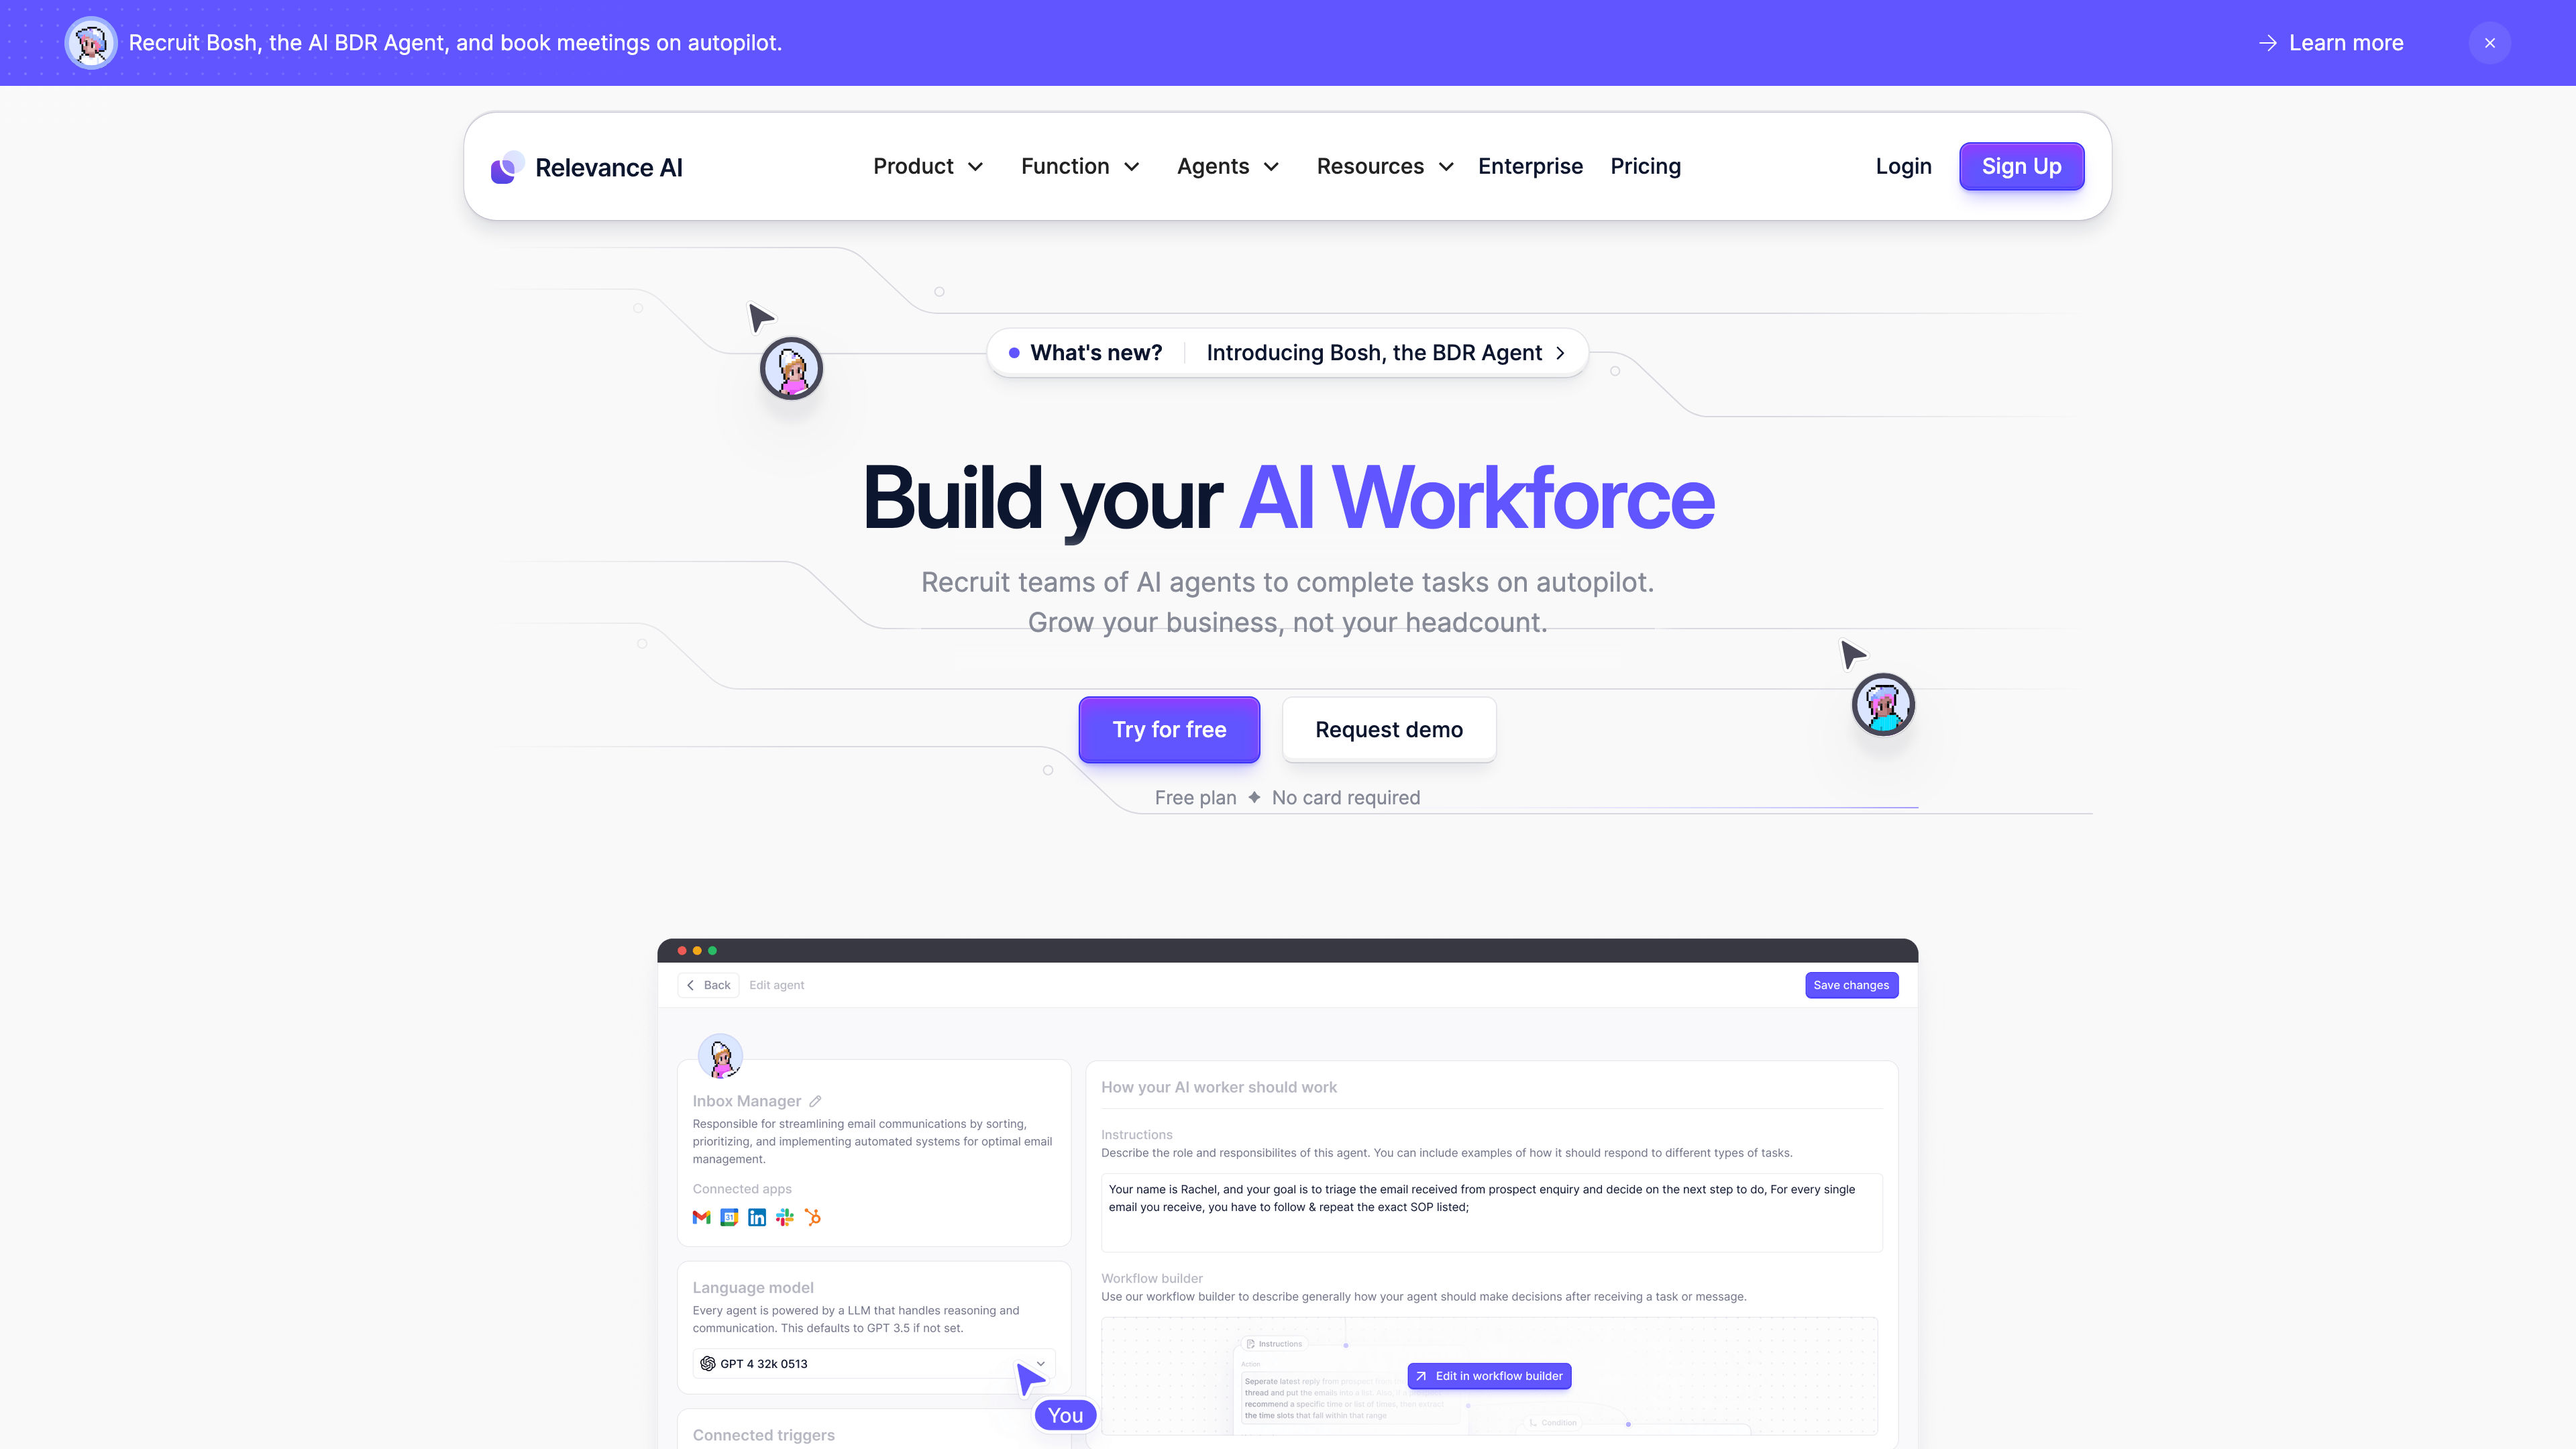Click the LinkedIn icon in Connected apps
Screen dimensions: 2576x1449
pos(757,1218)
